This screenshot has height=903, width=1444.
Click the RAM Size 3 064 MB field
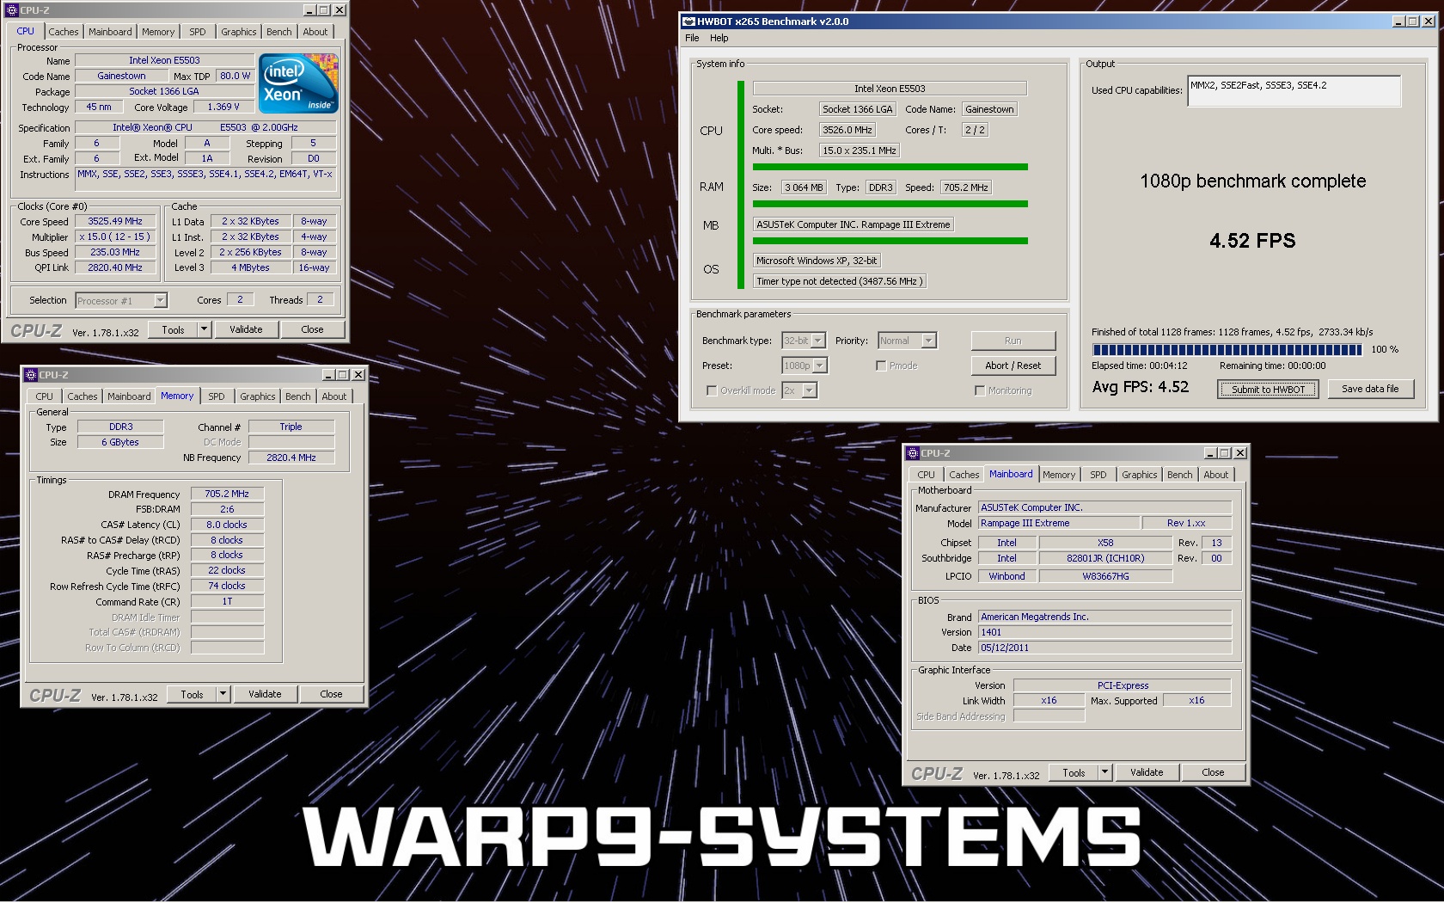[805, 187]
